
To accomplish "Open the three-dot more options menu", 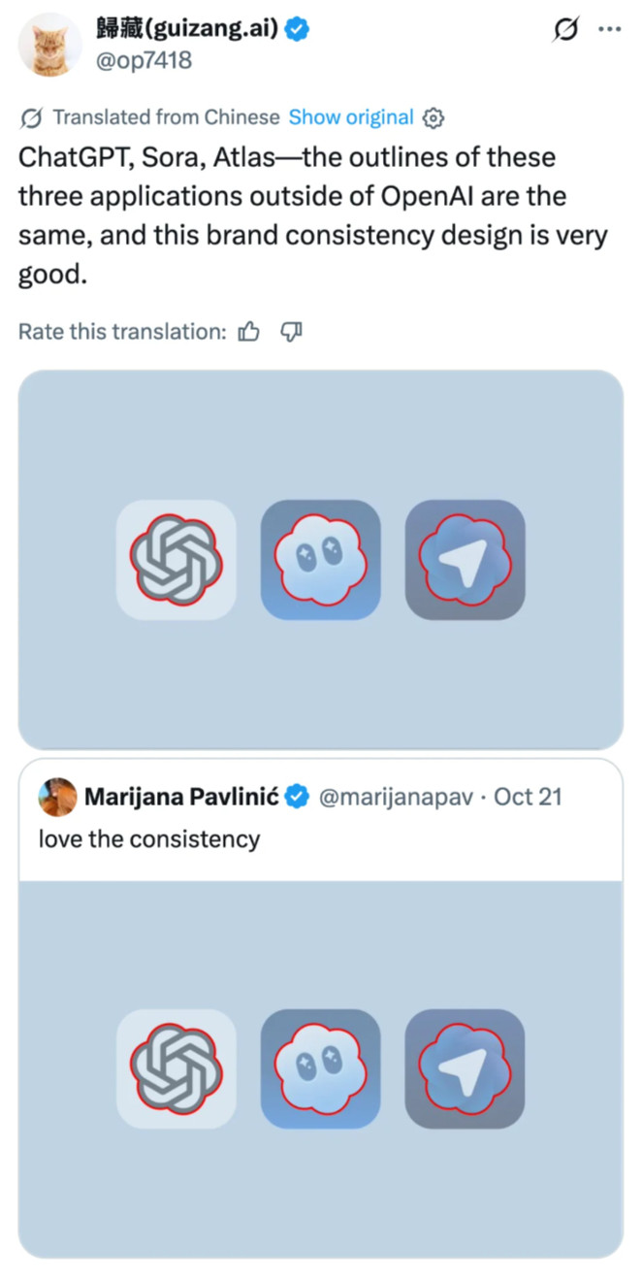I will pyautogui.click(x=609, y=29).
